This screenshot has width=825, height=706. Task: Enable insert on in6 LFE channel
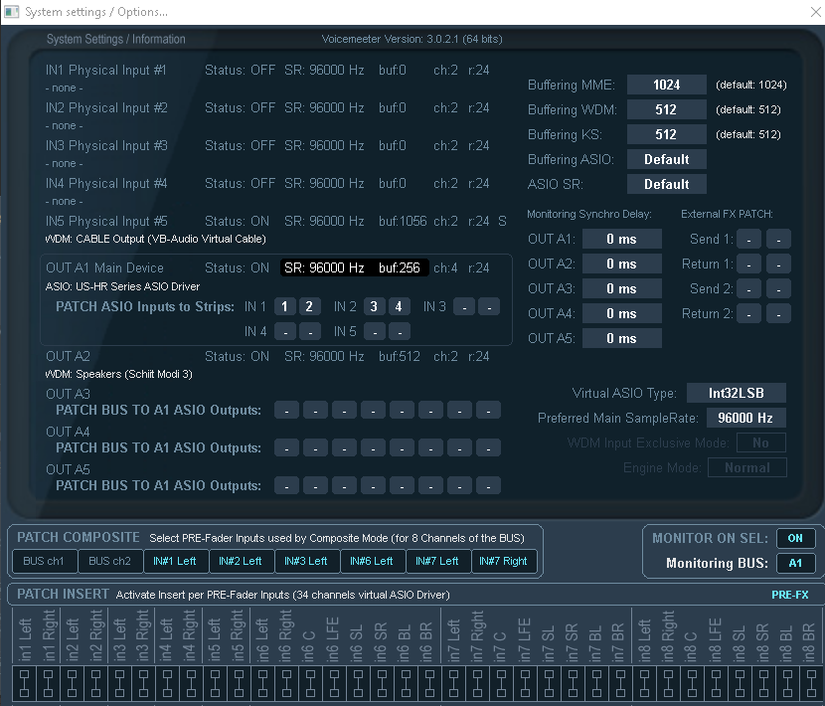[333, 683]
